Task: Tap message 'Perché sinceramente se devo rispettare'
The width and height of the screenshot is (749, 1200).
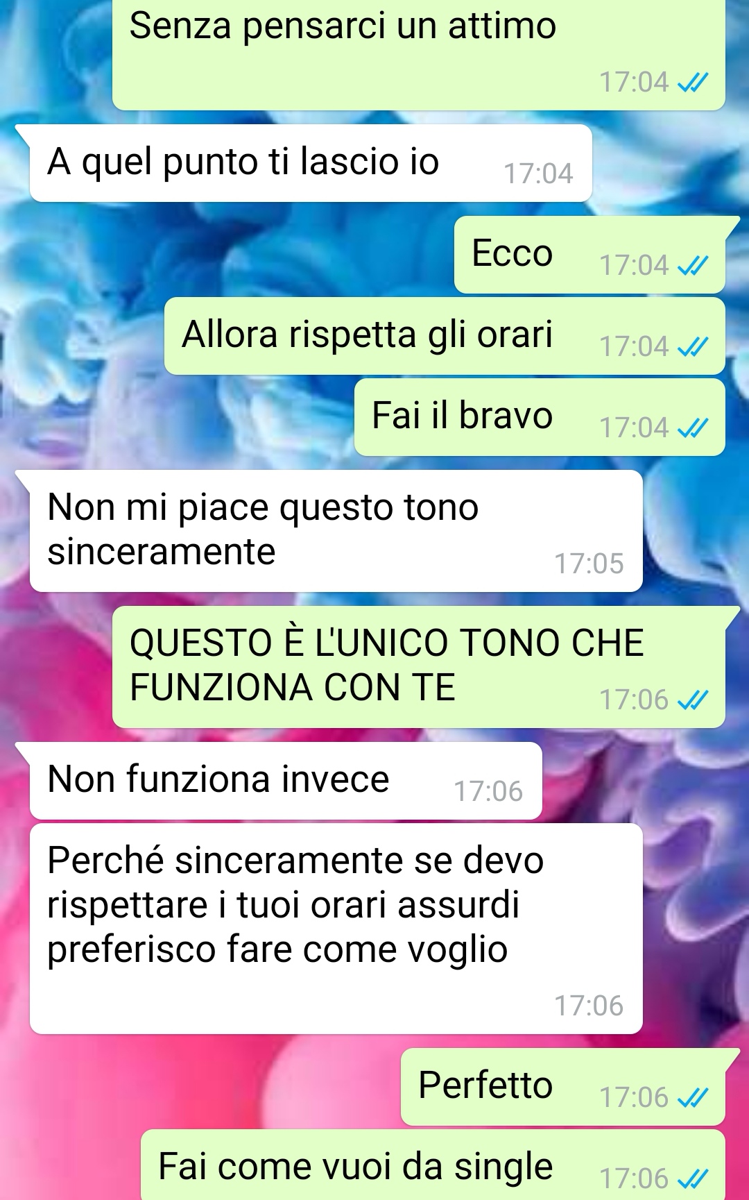Action: 336,929
